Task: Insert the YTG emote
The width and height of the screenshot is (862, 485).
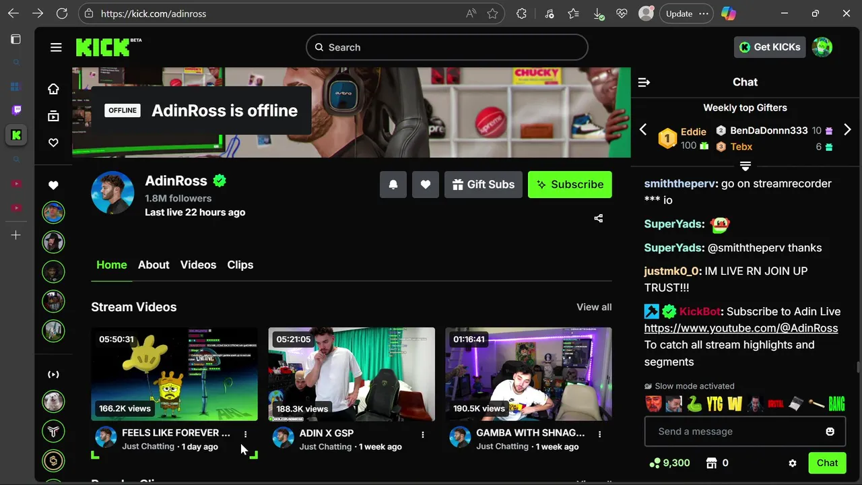Action: click(715, 404)
